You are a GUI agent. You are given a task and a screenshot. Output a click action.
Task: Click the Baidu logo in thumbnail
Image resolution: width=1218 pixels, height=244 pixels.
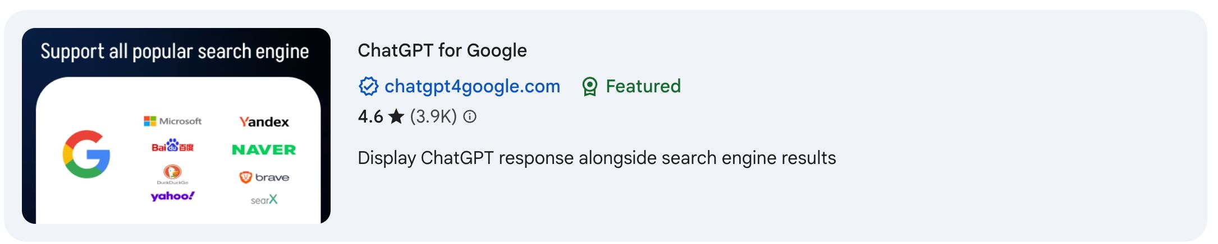172,146
